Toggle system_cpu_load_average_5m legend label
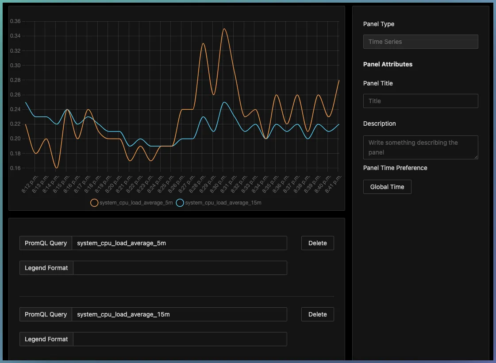 click(x=136, y=203)
